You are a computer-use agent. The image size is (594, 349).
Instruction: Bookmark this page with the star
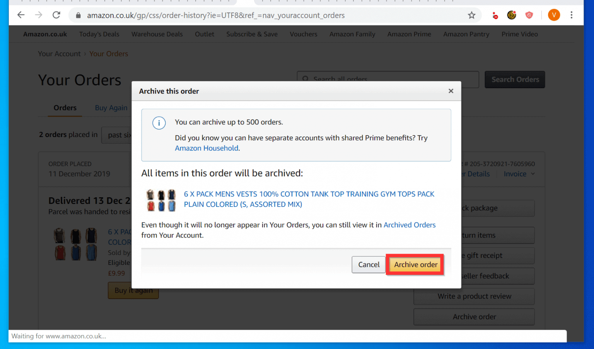pos(472,15)
